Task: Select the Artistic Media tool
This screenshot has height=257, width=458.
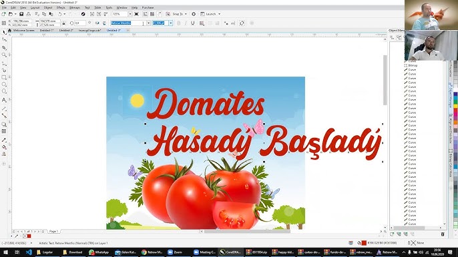Action: coord(4,70)
